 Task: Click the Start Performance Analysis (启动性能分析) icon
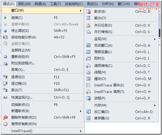click(x=5, y=37)
